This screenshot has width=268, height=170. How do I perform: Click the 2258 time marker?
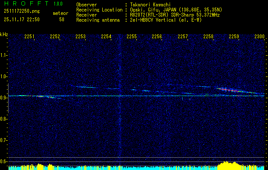pos(208,36)
